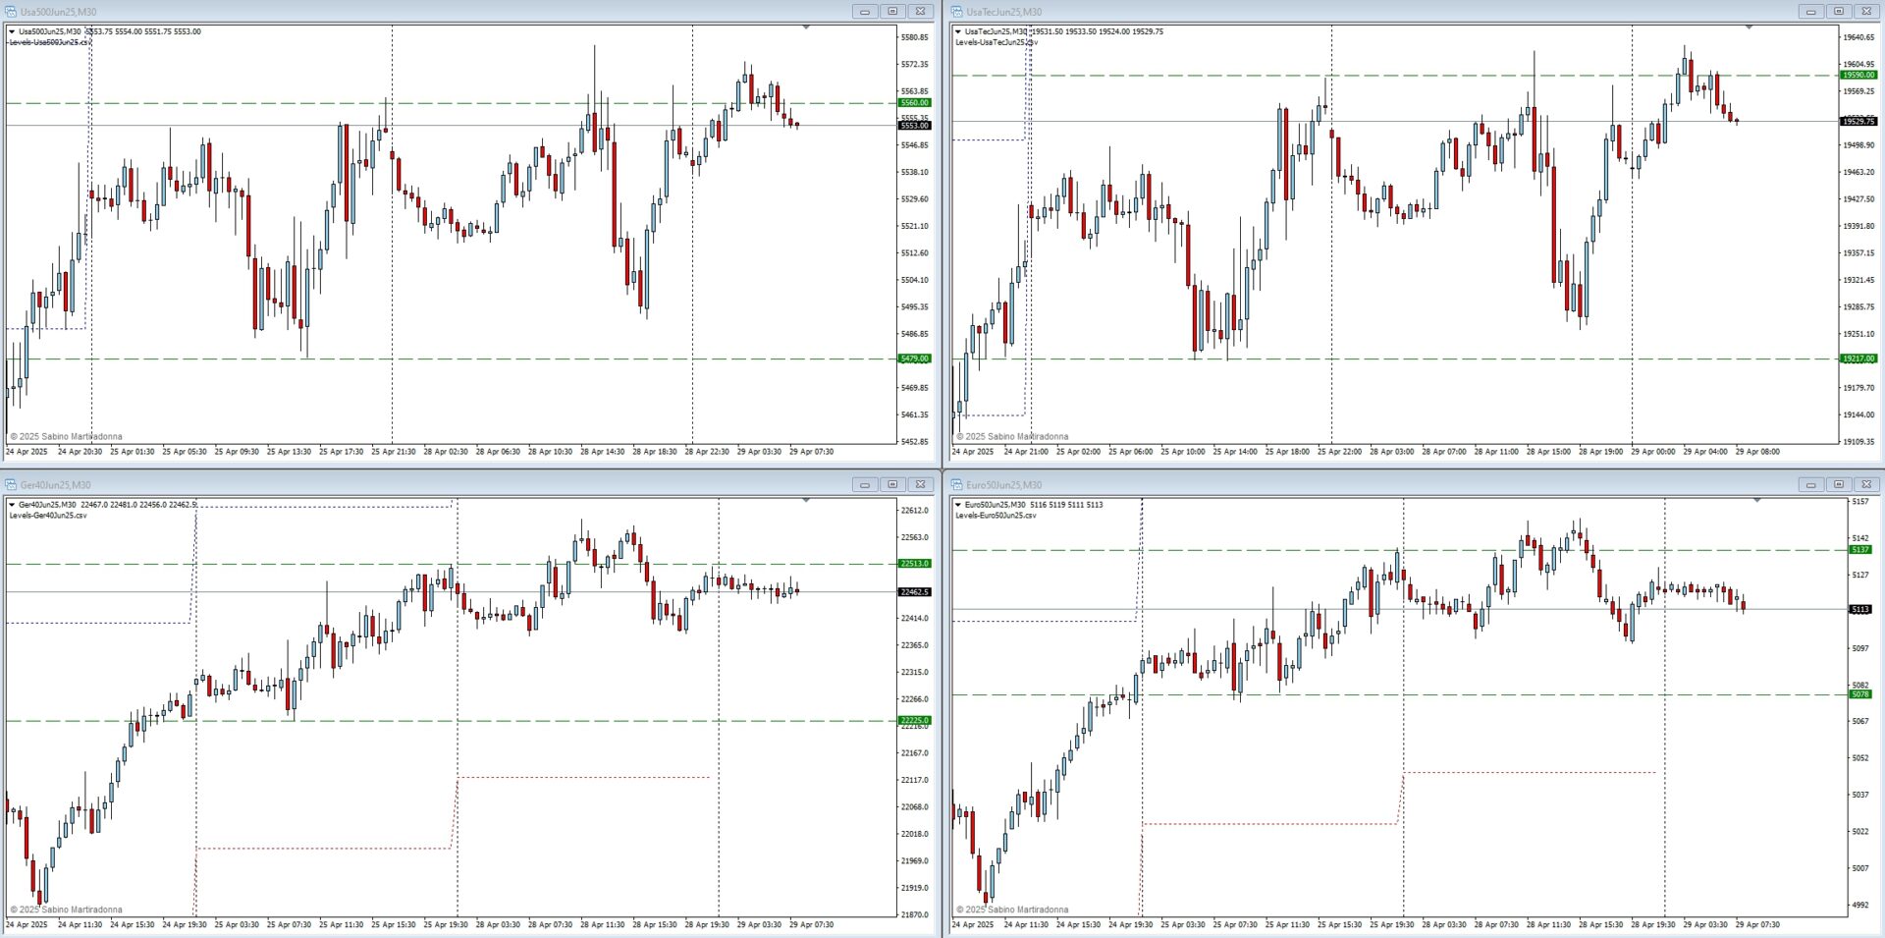Click the Euro50Jun25,M30 window title text
Viewport: 1885px width, 938px height.
click(x=1003, y=484)
